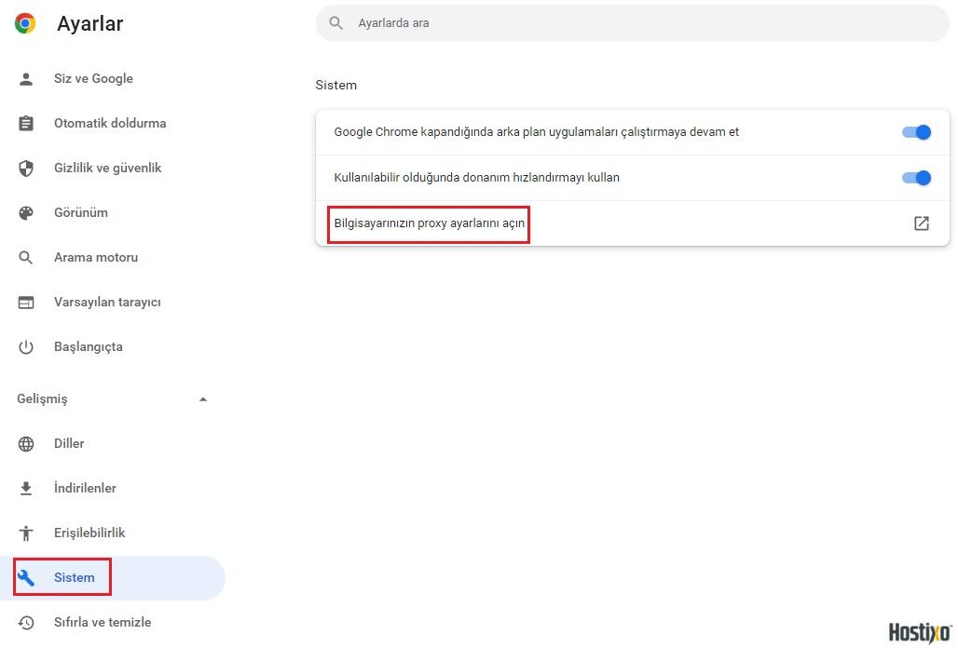Click the Gizlilik ve güvenlik shield icon
Viewport: 958px width, 648px height.
click(25, 168)
